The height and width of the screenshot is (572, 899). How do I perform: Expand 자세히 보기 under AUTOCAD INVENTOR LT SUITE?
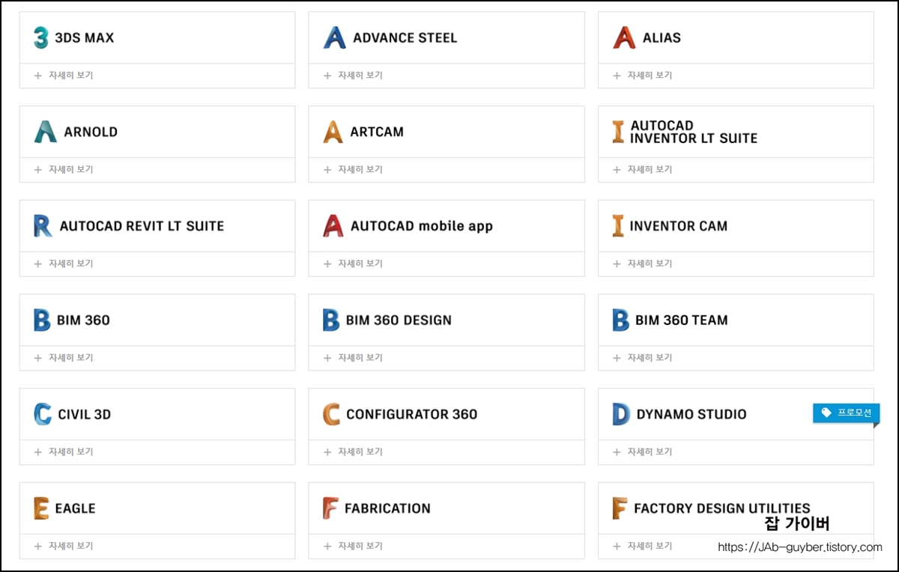[x=643, y=169]
